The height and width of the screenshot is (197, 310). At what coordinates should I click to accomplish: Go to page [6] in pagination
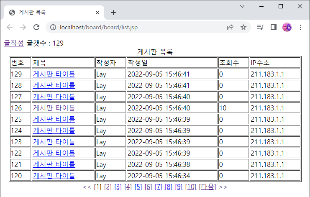(148, 187)
